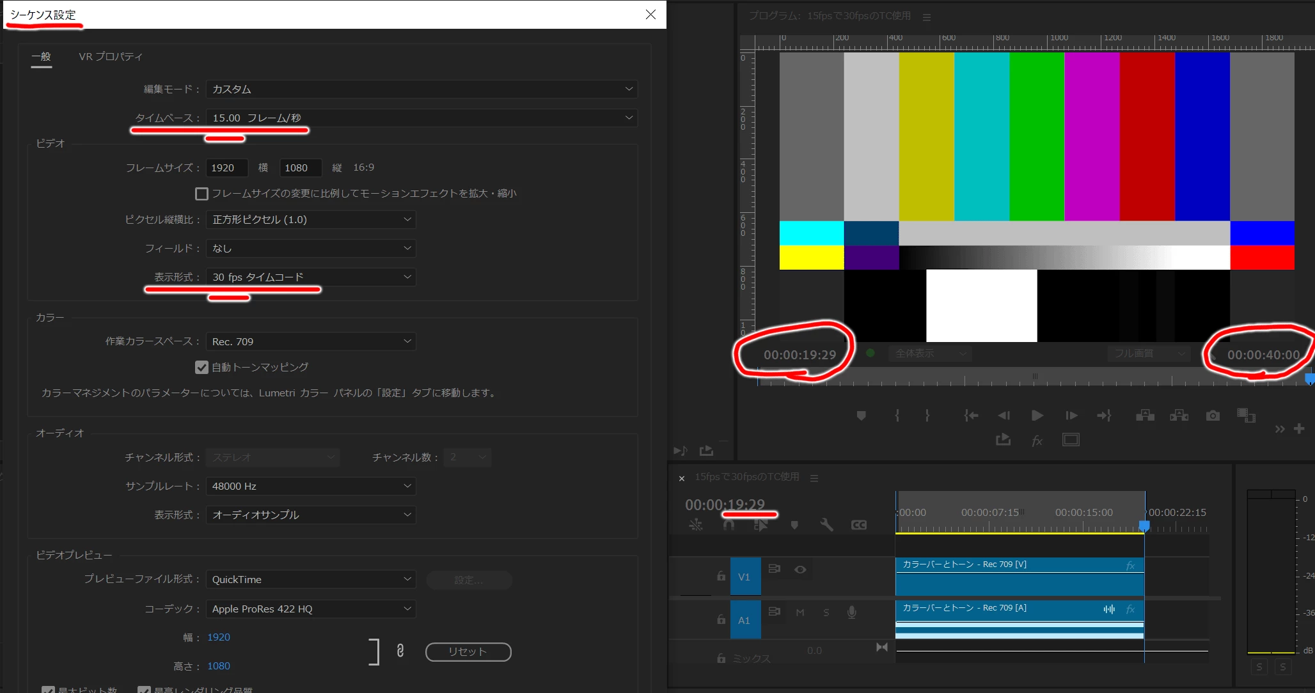Toggle captions track CC icon
The height and width of the screenshot is (693, 1315).
click(x=858, y=525)
